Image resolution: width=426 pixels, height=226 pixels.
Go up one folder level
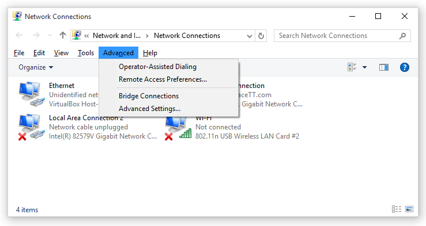click(63, 35)
